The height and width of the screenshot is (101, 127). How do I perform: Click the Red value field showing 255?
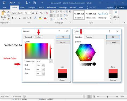point(39,65)
